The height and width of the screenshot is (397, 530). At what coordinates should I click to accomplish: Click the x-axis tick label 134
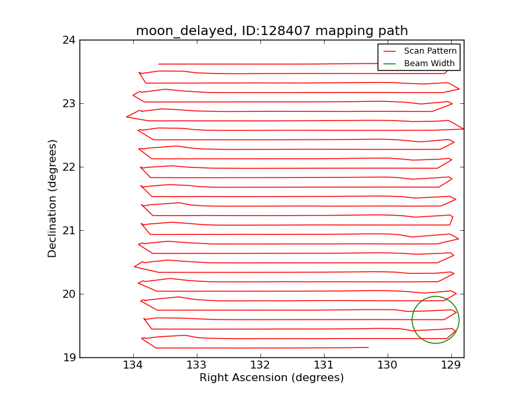pos(133,365)
